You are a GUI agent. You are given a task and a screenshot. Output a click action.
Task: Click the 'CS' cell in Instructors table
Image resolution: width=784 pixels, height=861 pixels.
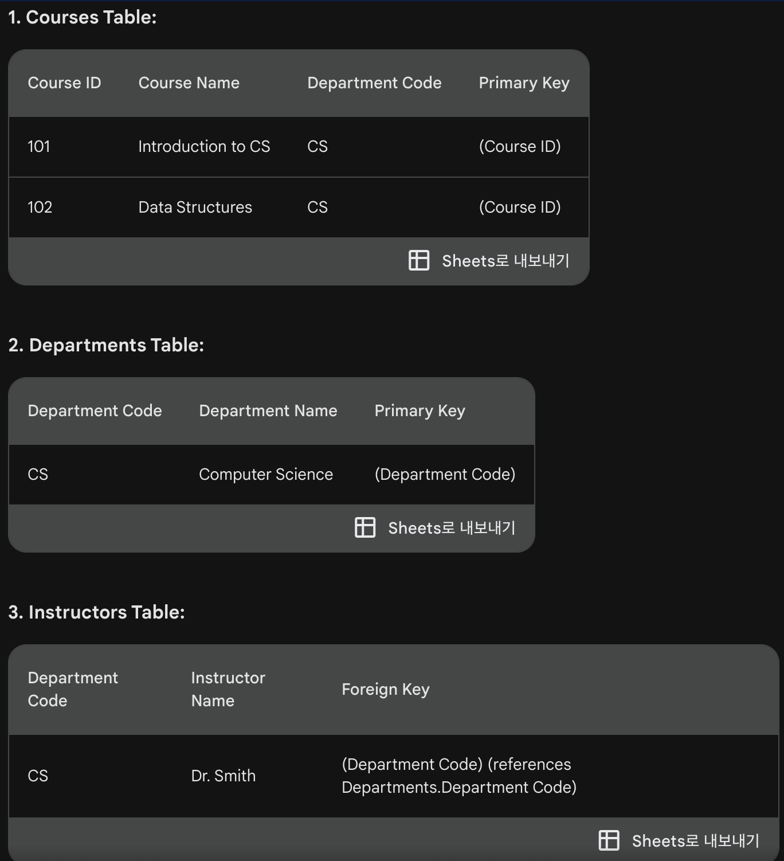click(x=38, y=776)
